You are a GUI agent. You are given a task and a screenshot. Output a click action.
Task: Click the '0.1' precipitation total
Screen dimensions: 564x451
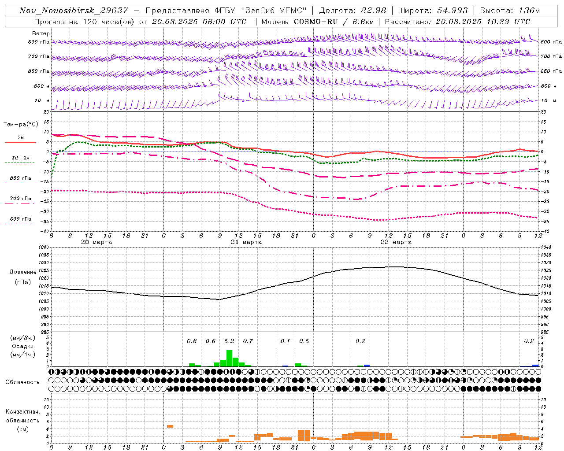pyautogui.click(x=286, y=341)
